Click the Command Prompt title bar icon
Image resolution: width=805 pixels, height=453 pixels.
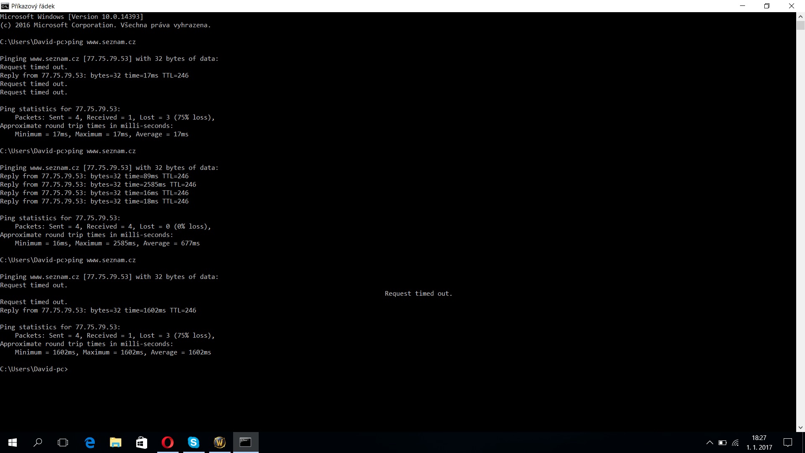click(5, 6)
